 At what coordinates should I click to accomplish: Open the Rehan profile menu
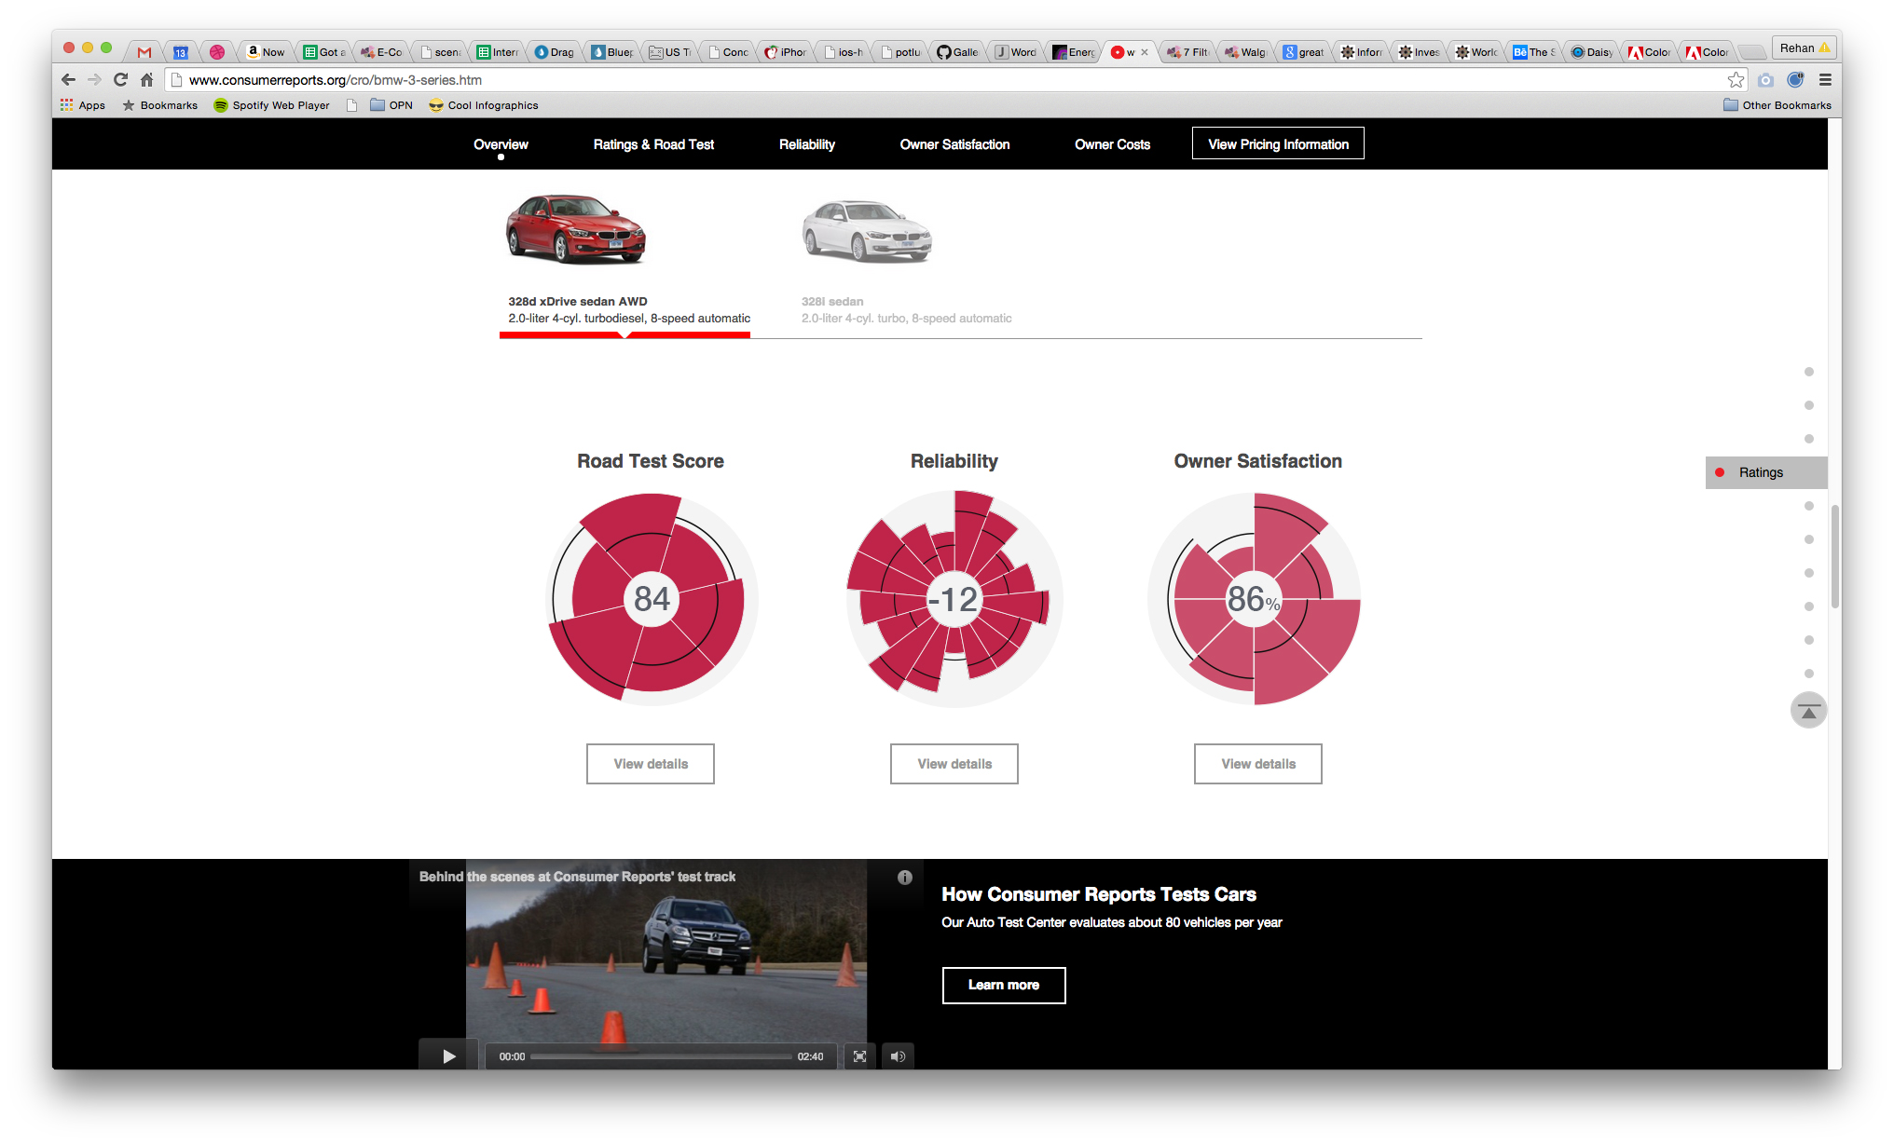click(1805, 48)
